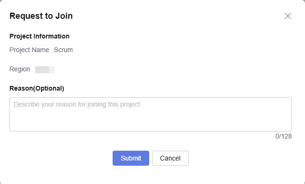This screenshot has height=184, width=305.
Task: Place cursor in the Reason box
Action: pyautogui.click(x=151, y=114)
